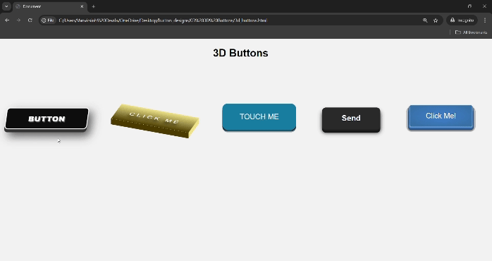The image size is (492, 261).
Task: Open the Chrome three-dot menu
Action: [485, 20]
